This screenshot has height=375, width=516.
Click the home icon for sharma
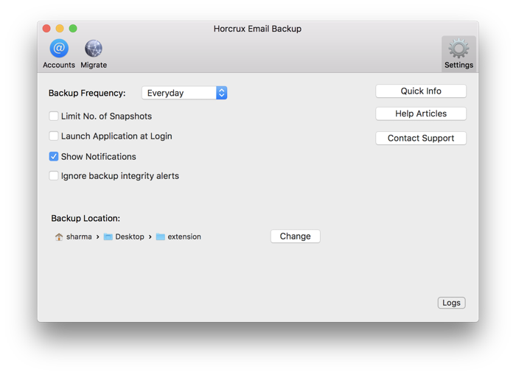59,236
